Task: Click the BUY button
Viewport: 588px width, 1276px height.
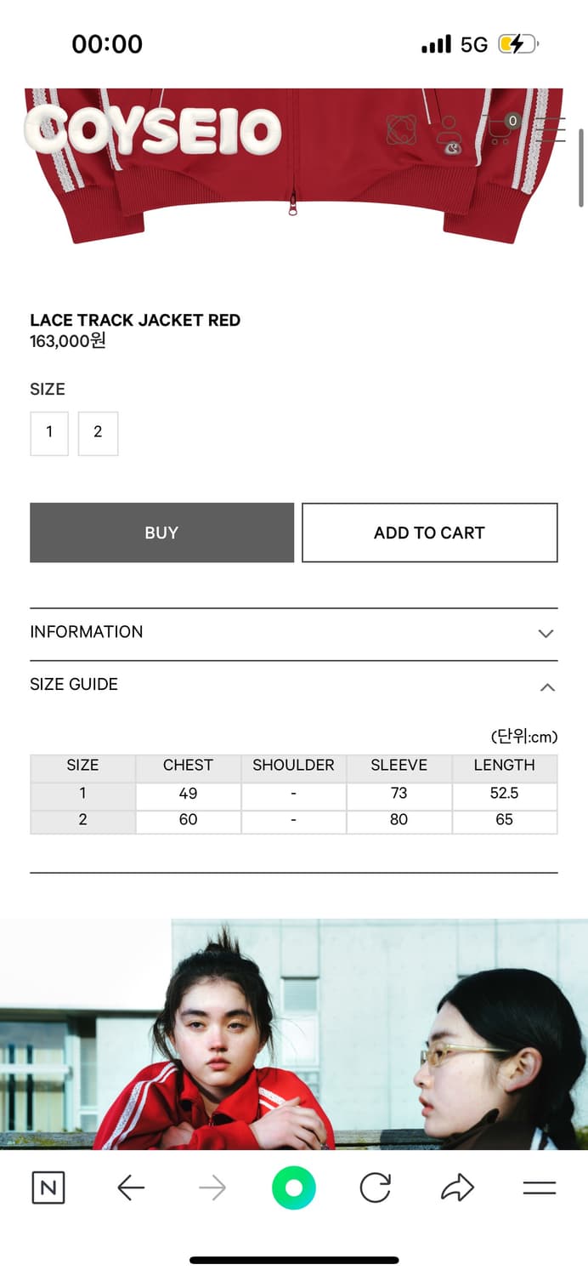Action: point(161,533)
